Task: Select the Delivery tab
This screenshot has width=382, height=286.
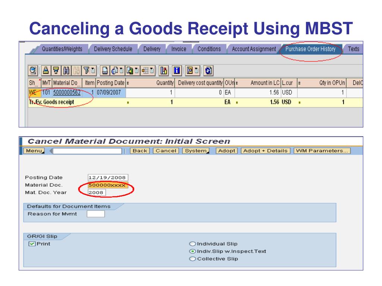Action: pos(152,49)
